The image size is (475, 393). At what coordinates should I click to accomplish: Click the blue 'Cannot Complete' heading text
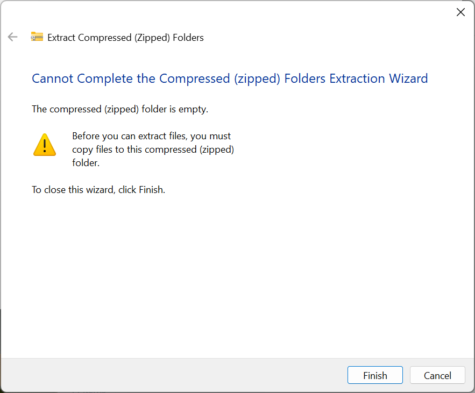[230, 78]
